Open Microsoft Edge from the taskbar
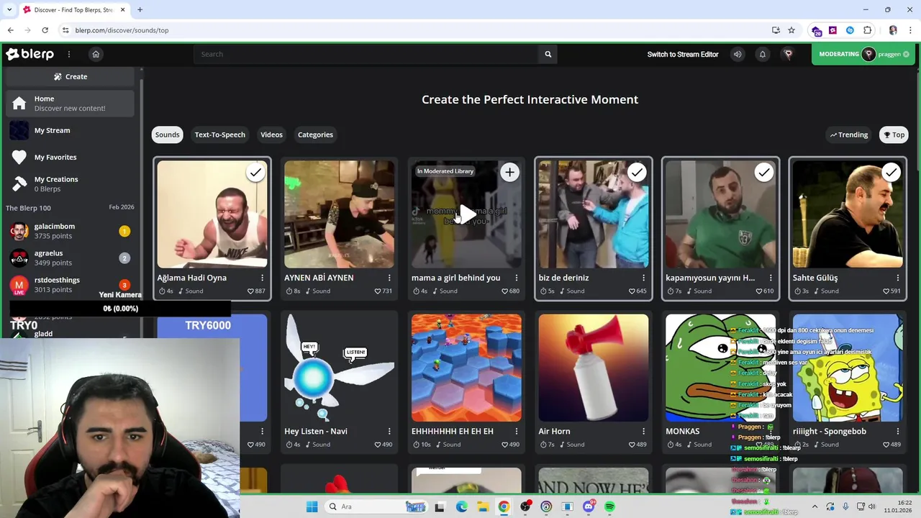This screenshot has width=921, height=518. pos(461,506)
